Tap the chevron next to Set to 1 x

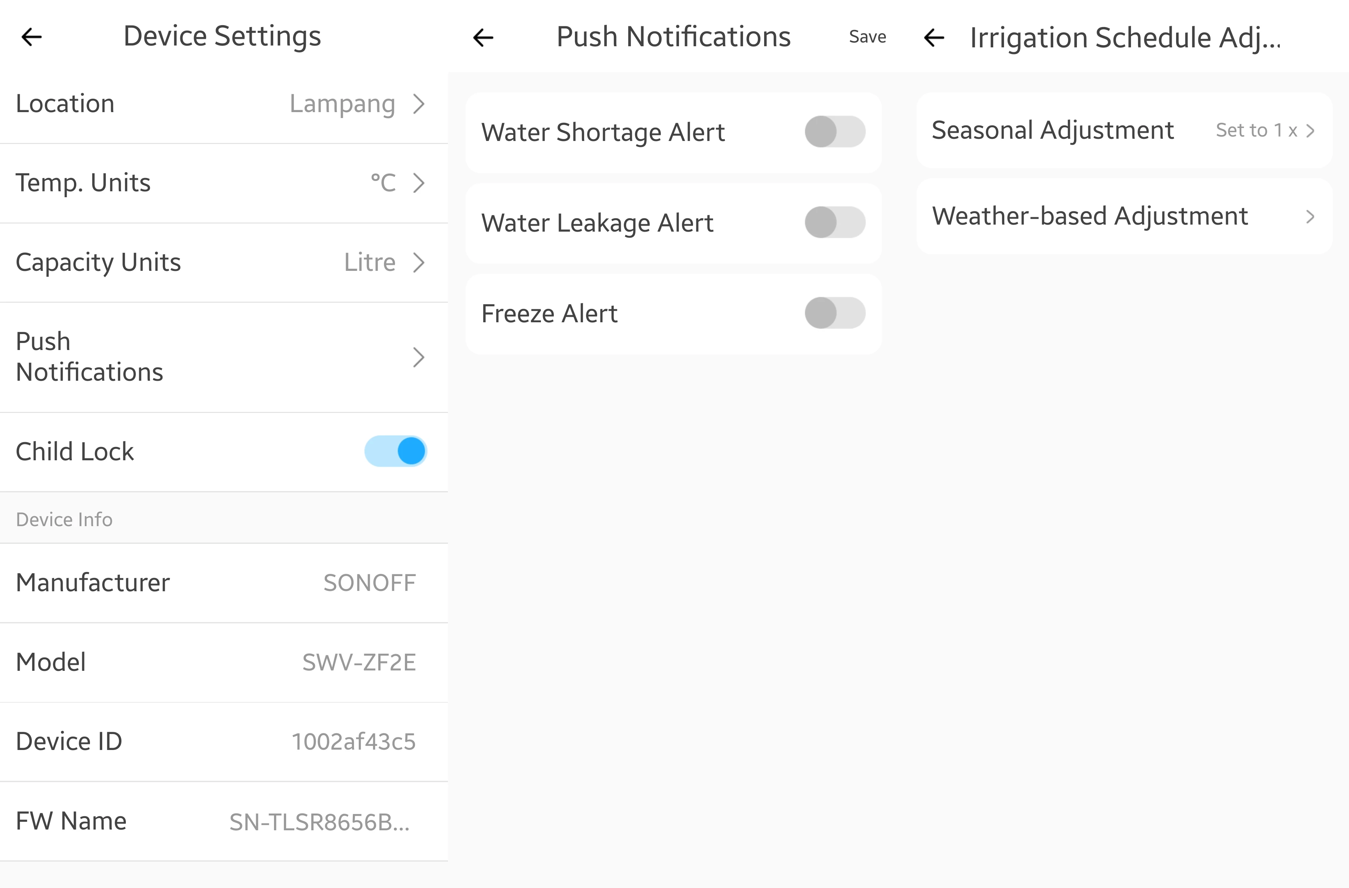point(1310,131)
